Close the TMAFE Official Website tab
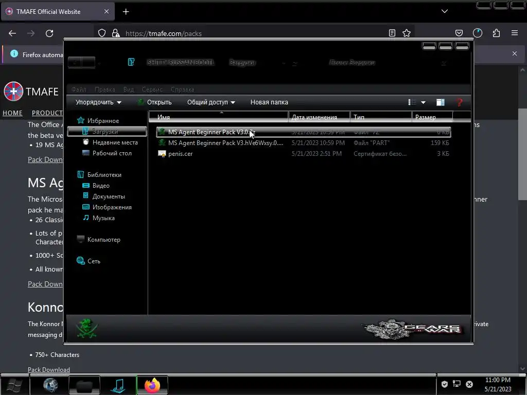Viewport: 527px width, 395px height. 106,11
